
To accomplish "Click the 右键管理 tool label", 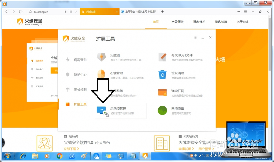I will point(117,73).
